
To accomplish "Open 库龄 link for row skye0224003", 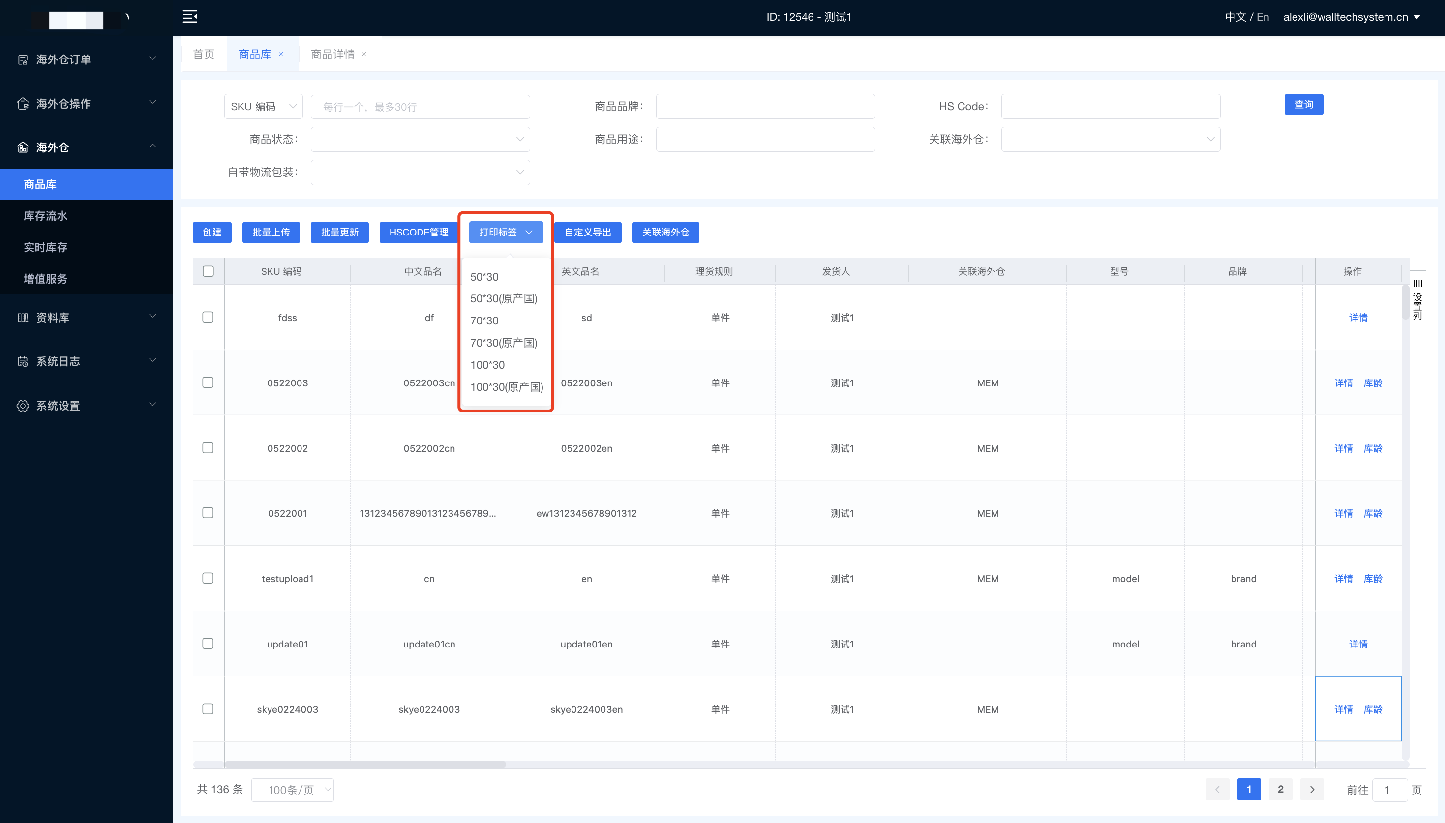I will point(1373,709).
